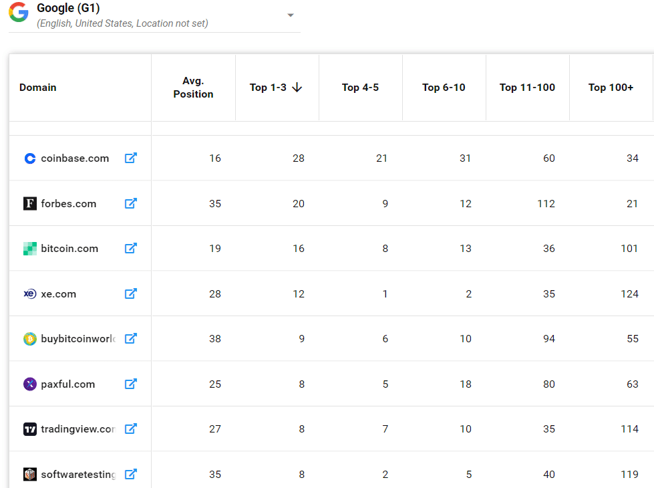
Task: Click bitcoin.com Top 6-10 value 13
Action: pyautogui.click(x=466, y=249)
